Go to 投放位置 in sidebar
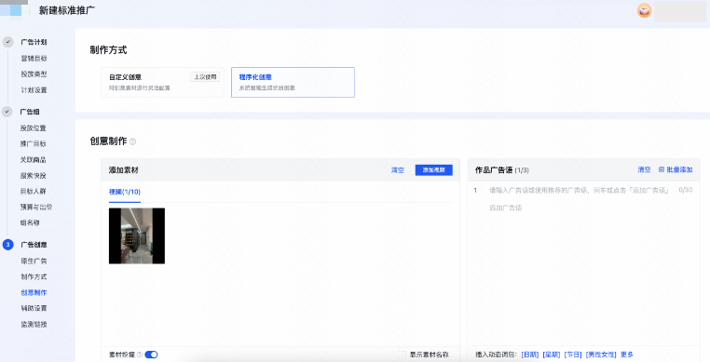The height and width of the screenshot is (362, 710). tap(33, 128)
